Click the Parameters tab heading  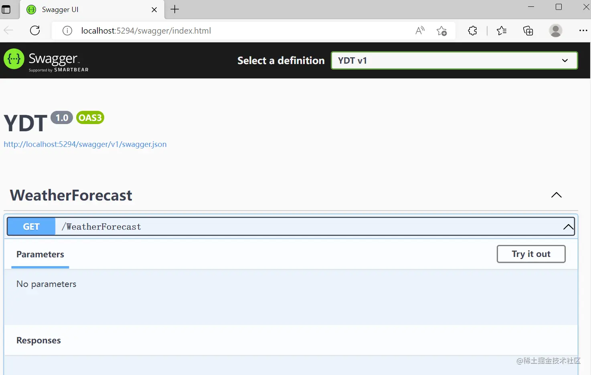pyautogui.click(x=40, y=255)
